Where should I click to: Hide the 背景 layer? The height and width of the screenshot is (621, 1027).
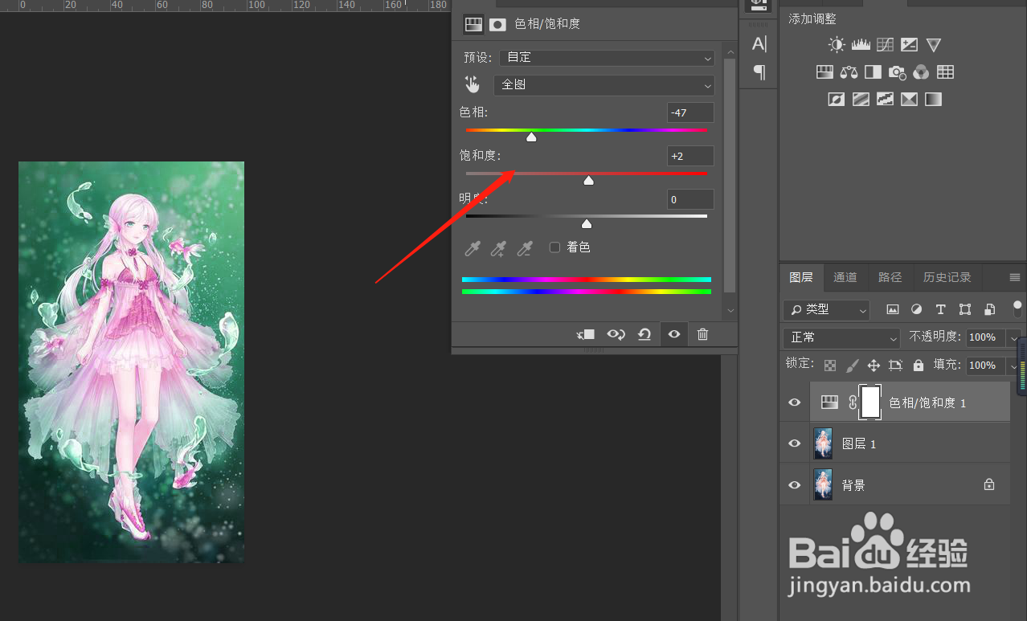pos(795,485)
